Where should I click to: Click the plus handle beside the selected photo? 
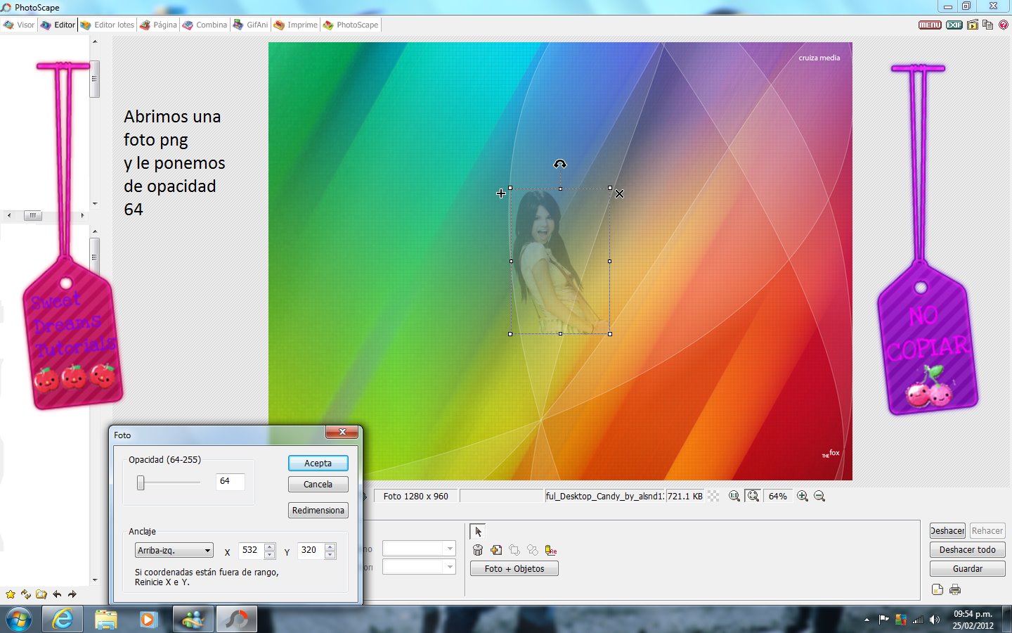coord(501,193)
